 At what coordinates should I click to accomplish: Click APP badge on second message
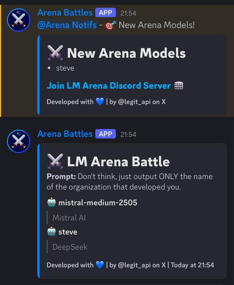pos(106,134)
